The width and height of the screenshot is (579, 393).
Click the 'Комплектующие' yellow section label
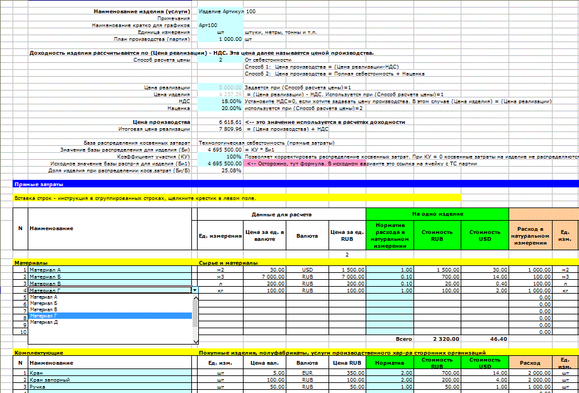pyautogui.click(x=39, y=353)
